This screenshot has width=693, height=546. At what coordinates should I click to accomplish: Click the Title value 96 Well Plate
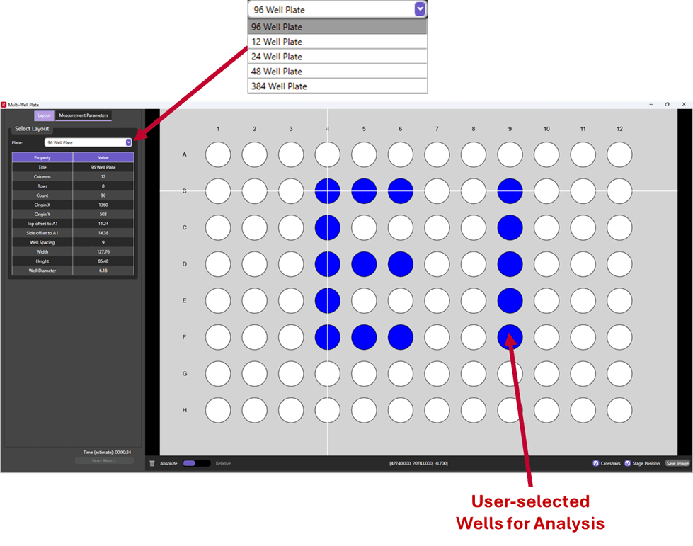pos(103,167)
